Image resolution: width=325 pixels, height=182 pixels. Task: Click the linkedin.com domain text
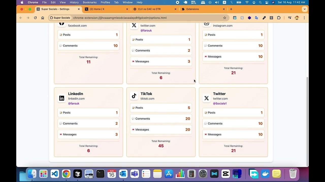tap(76, 99)
